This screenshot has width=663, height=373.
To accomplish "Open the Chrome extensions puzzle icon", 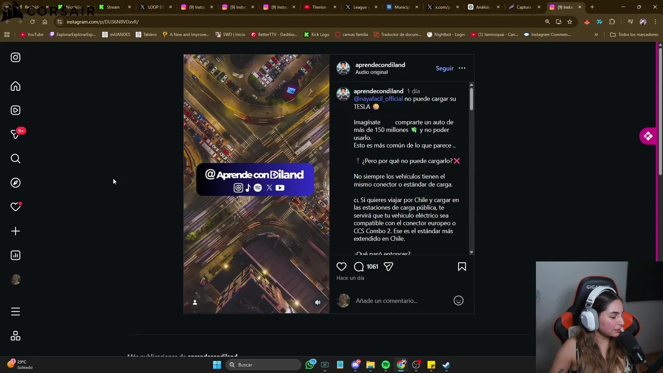I will [x=612, y=22].
